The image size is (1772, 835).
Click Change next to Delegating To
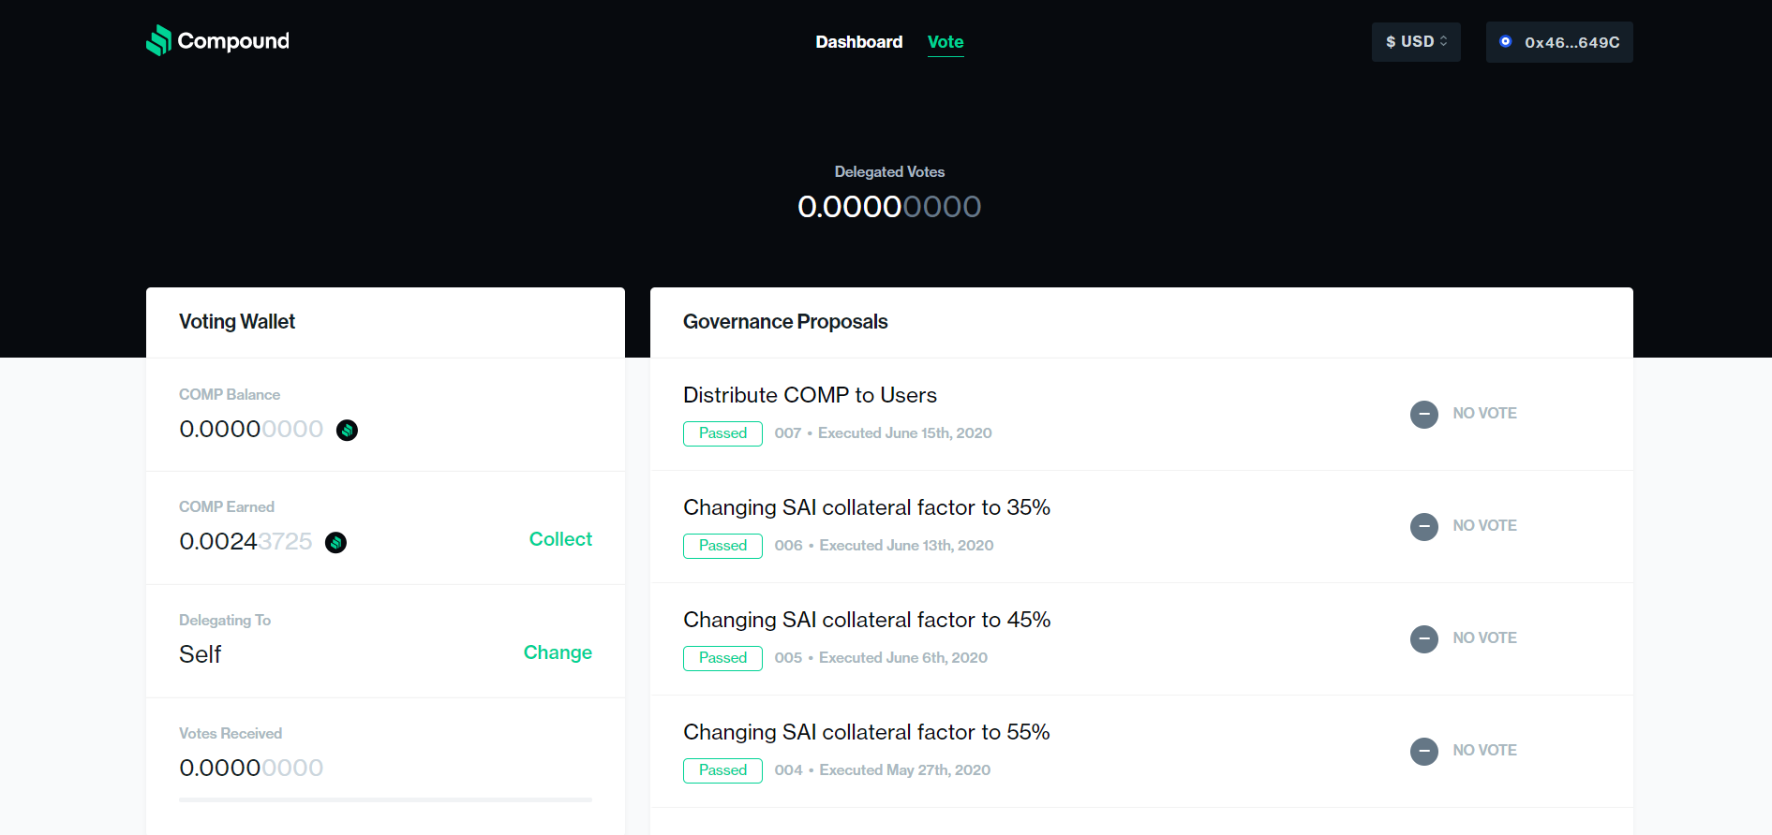click(558, 652)
